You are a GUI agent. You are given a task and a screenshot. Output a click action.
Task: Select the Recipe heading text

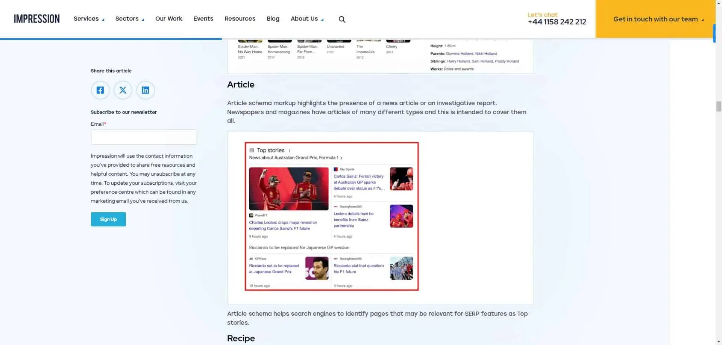tap(241, 338)
